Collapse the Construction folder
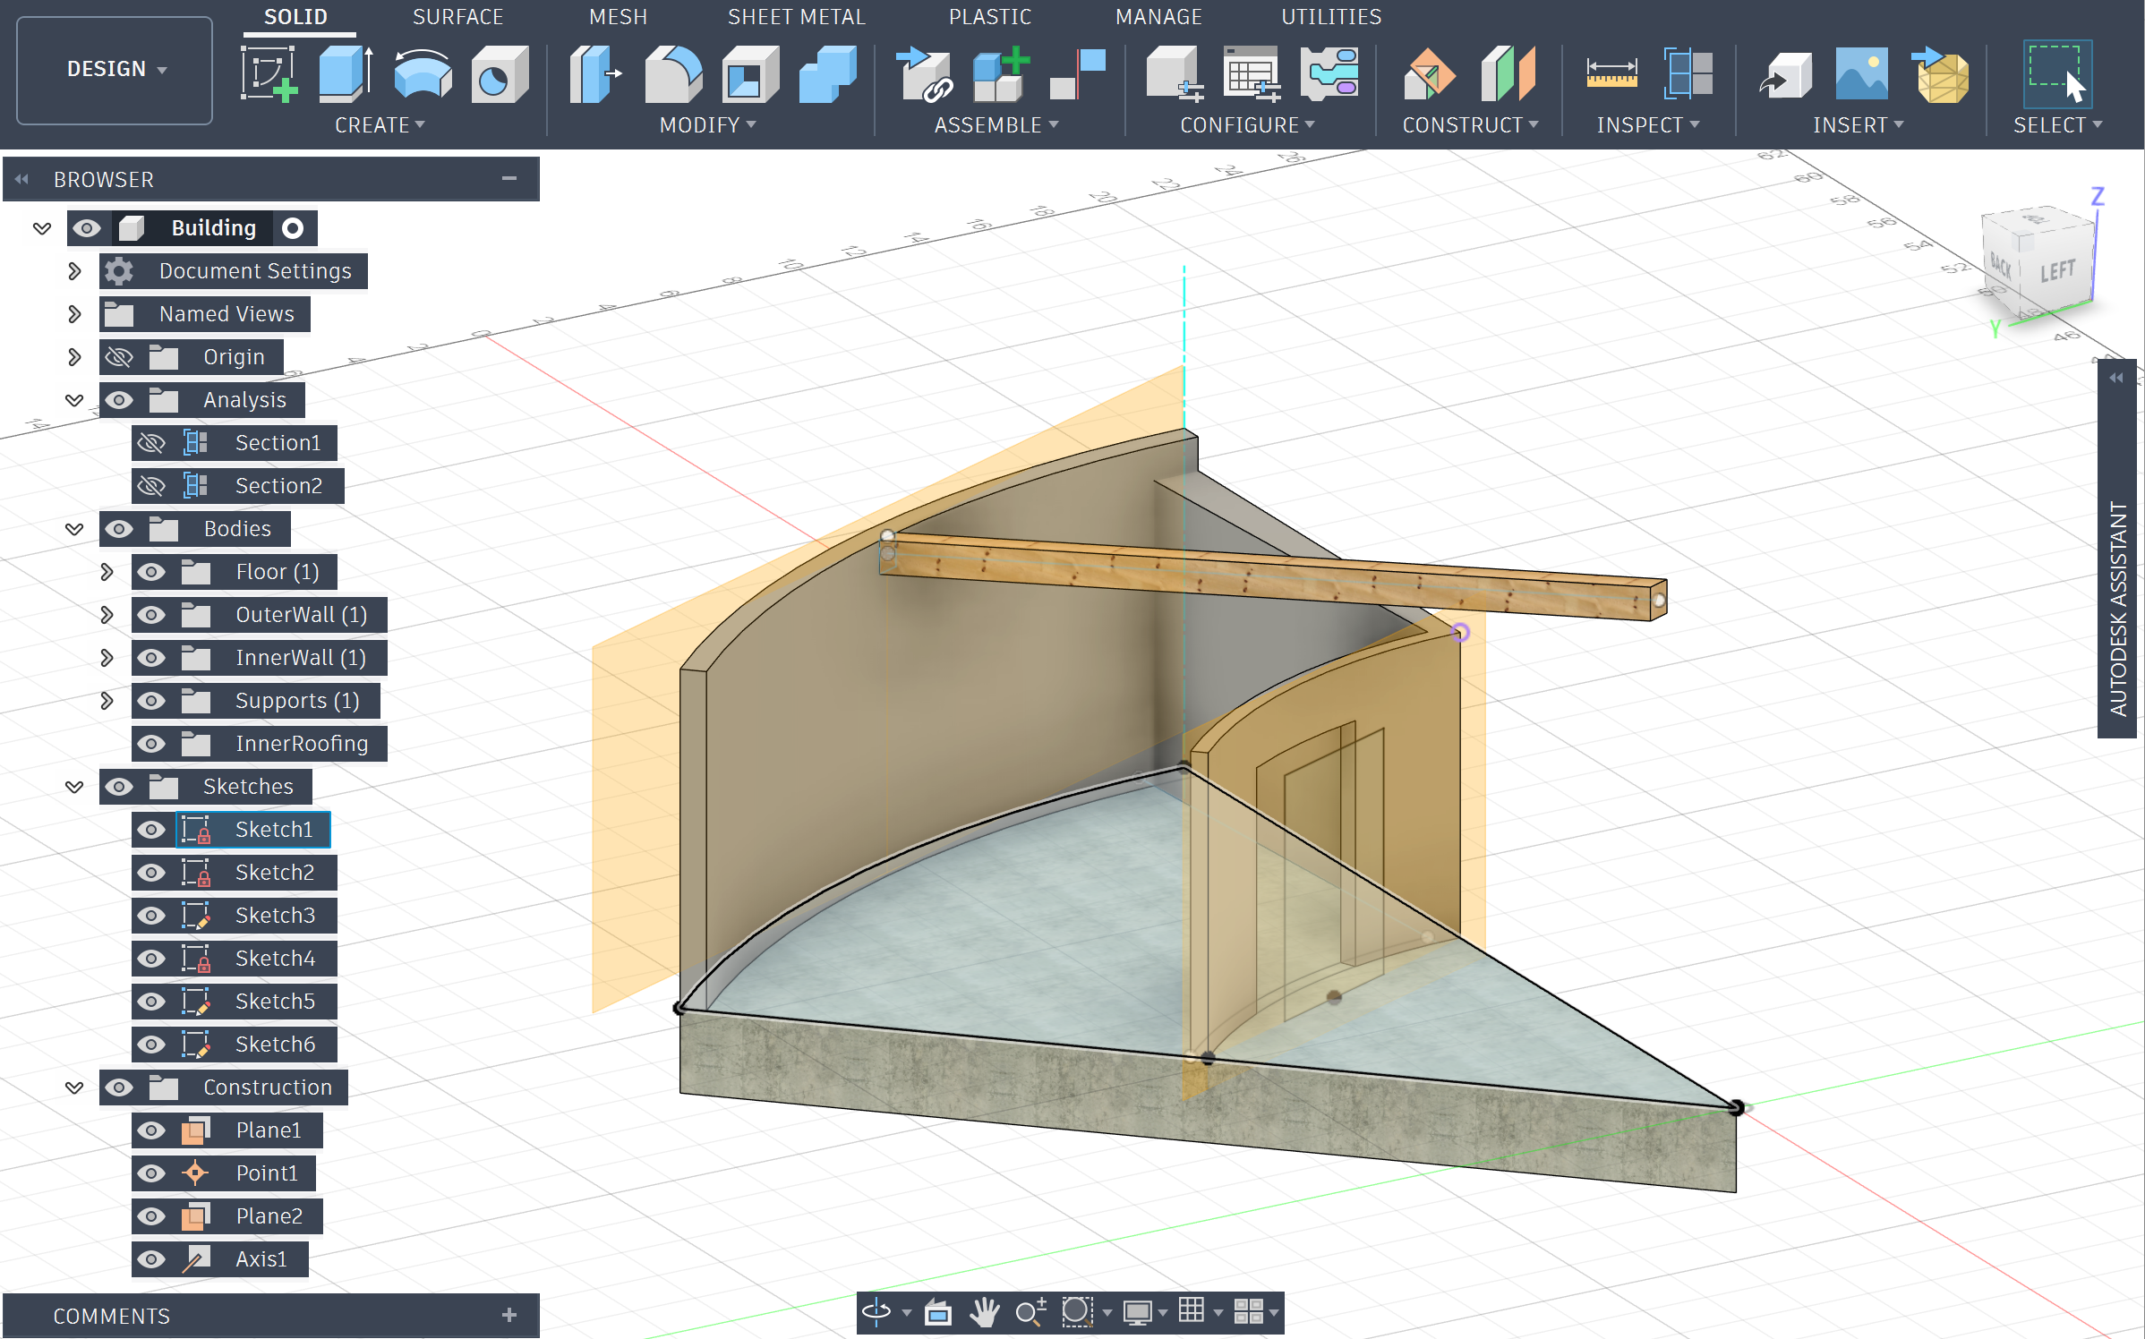Image resolution: width=2145 pixels, height=1339 pixels. pyautogui.click(x=74, y=1087)
